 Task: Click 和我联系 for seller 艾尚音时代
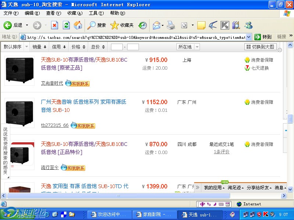(78, 83)
